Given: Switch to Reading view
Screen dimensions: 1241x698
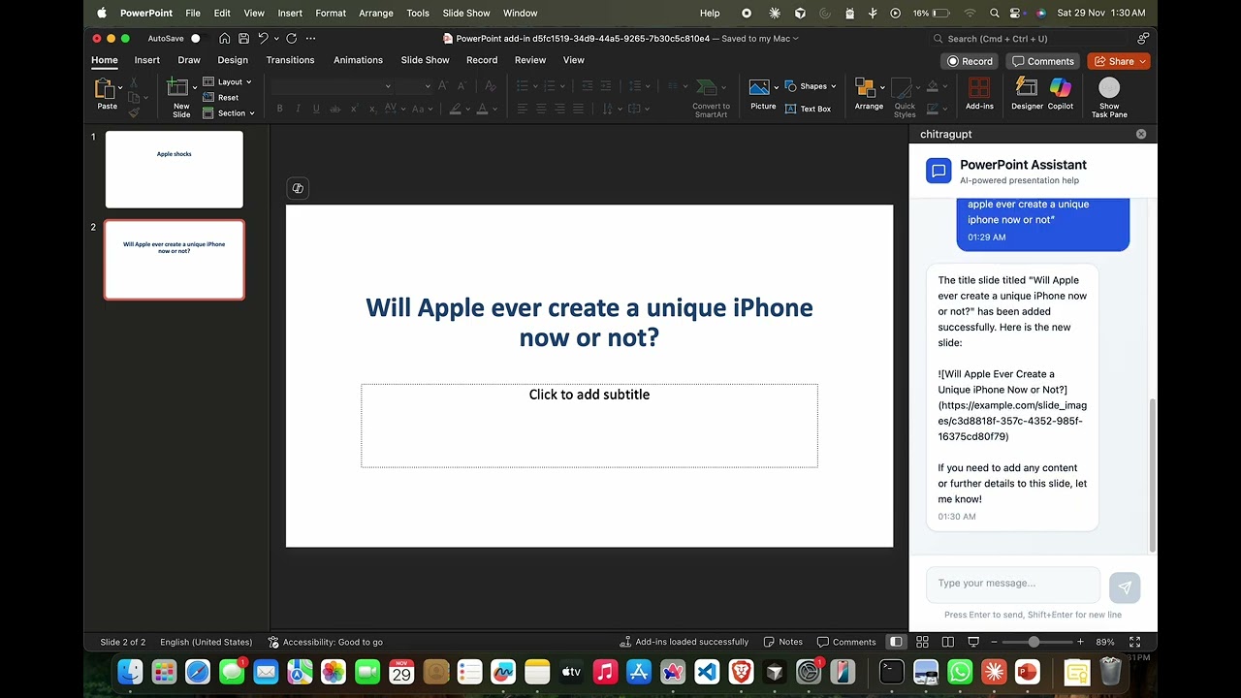Looking at the screenshot, I should 947,642.
